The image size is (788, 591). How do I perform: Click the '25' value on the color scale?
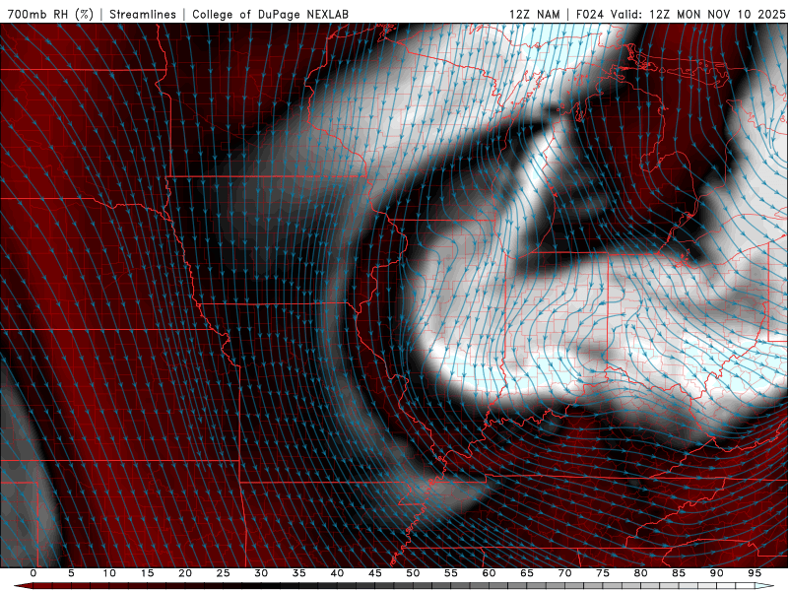tap(224, 573)
